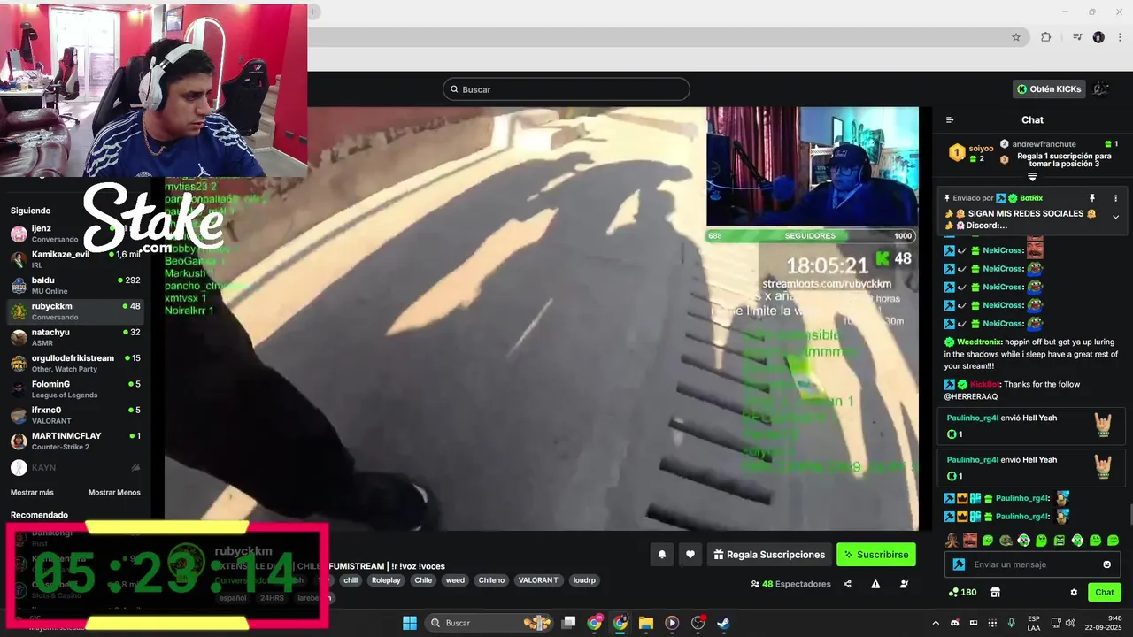Click the first Paulinho_rg4l Hell Yeah gift
Viewport: 1133px width, 637px height.
click(x=1032, y=426)
